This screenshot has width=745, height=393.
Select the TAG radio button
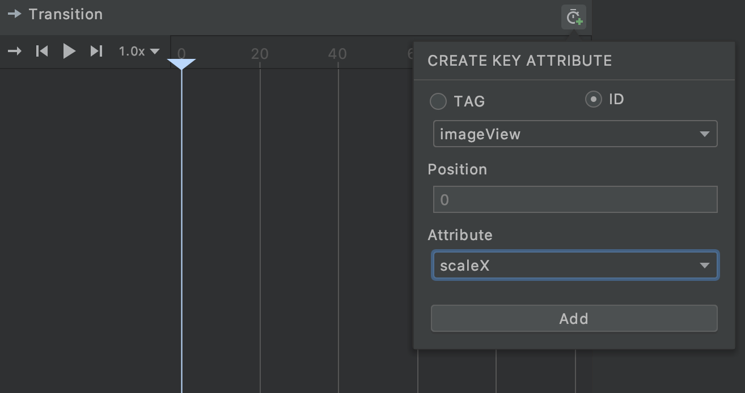pos(438,101)
